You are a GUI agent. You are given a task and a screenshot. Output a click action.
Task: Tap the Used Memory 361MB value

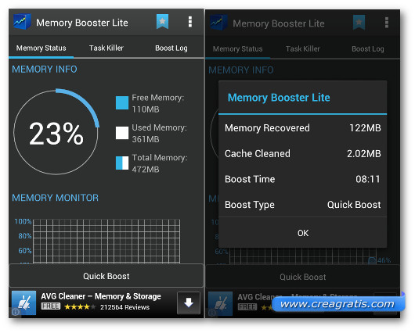point(146,139)
